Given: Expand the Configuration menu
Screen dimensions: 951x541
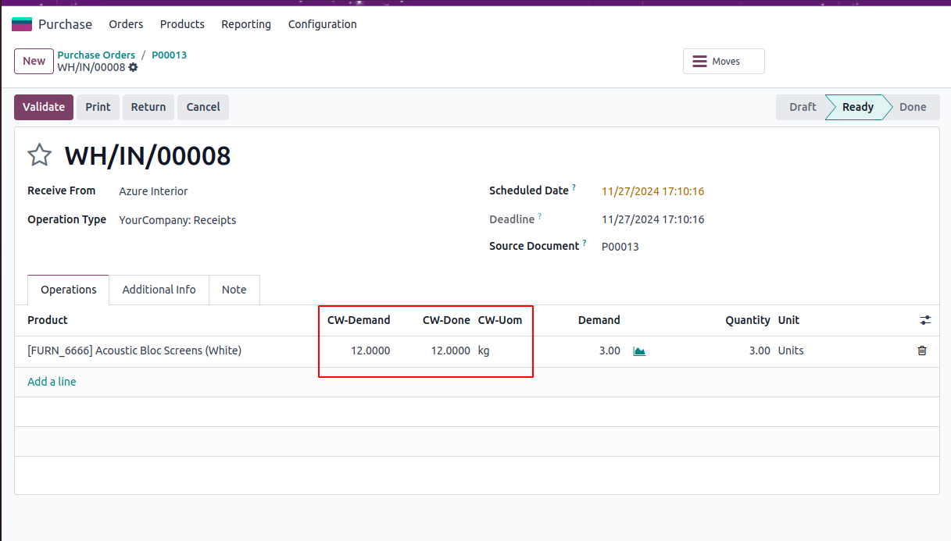Looking at the screenshot, I should click(322, 24).
